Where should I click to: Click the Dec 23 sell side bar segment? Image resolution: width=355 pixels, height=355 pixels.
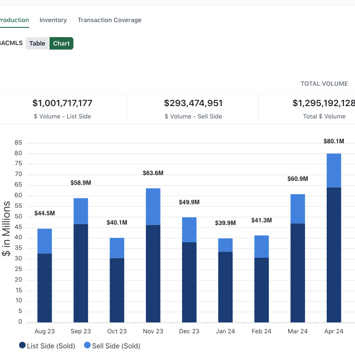pyautogui.click(x=189, y=230)
